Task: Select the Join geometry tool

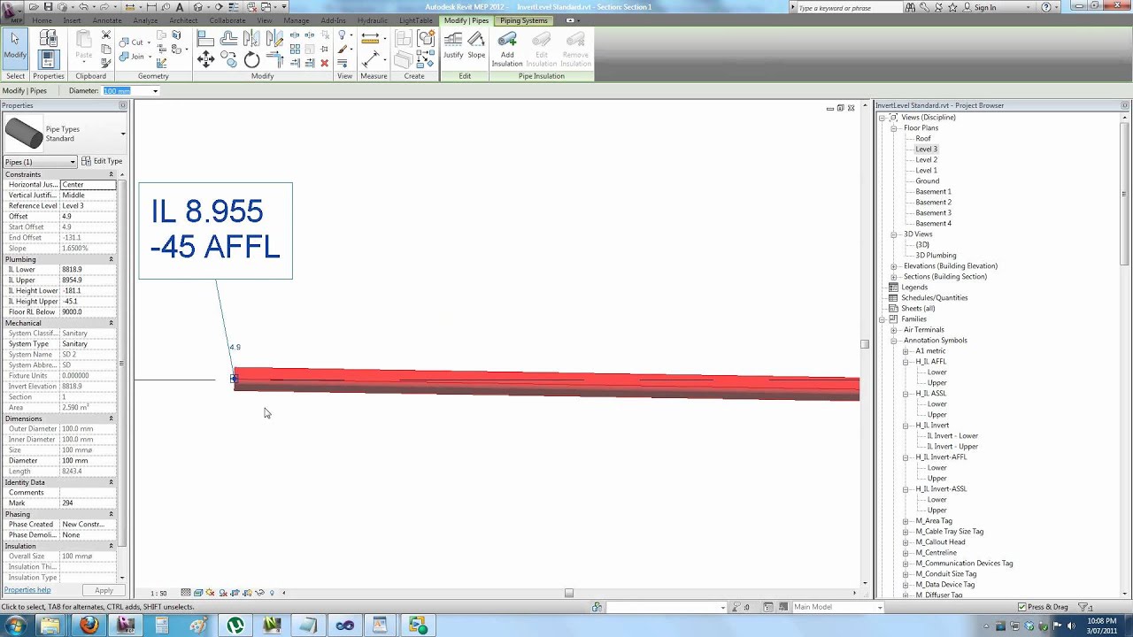Action: (133, 56)
